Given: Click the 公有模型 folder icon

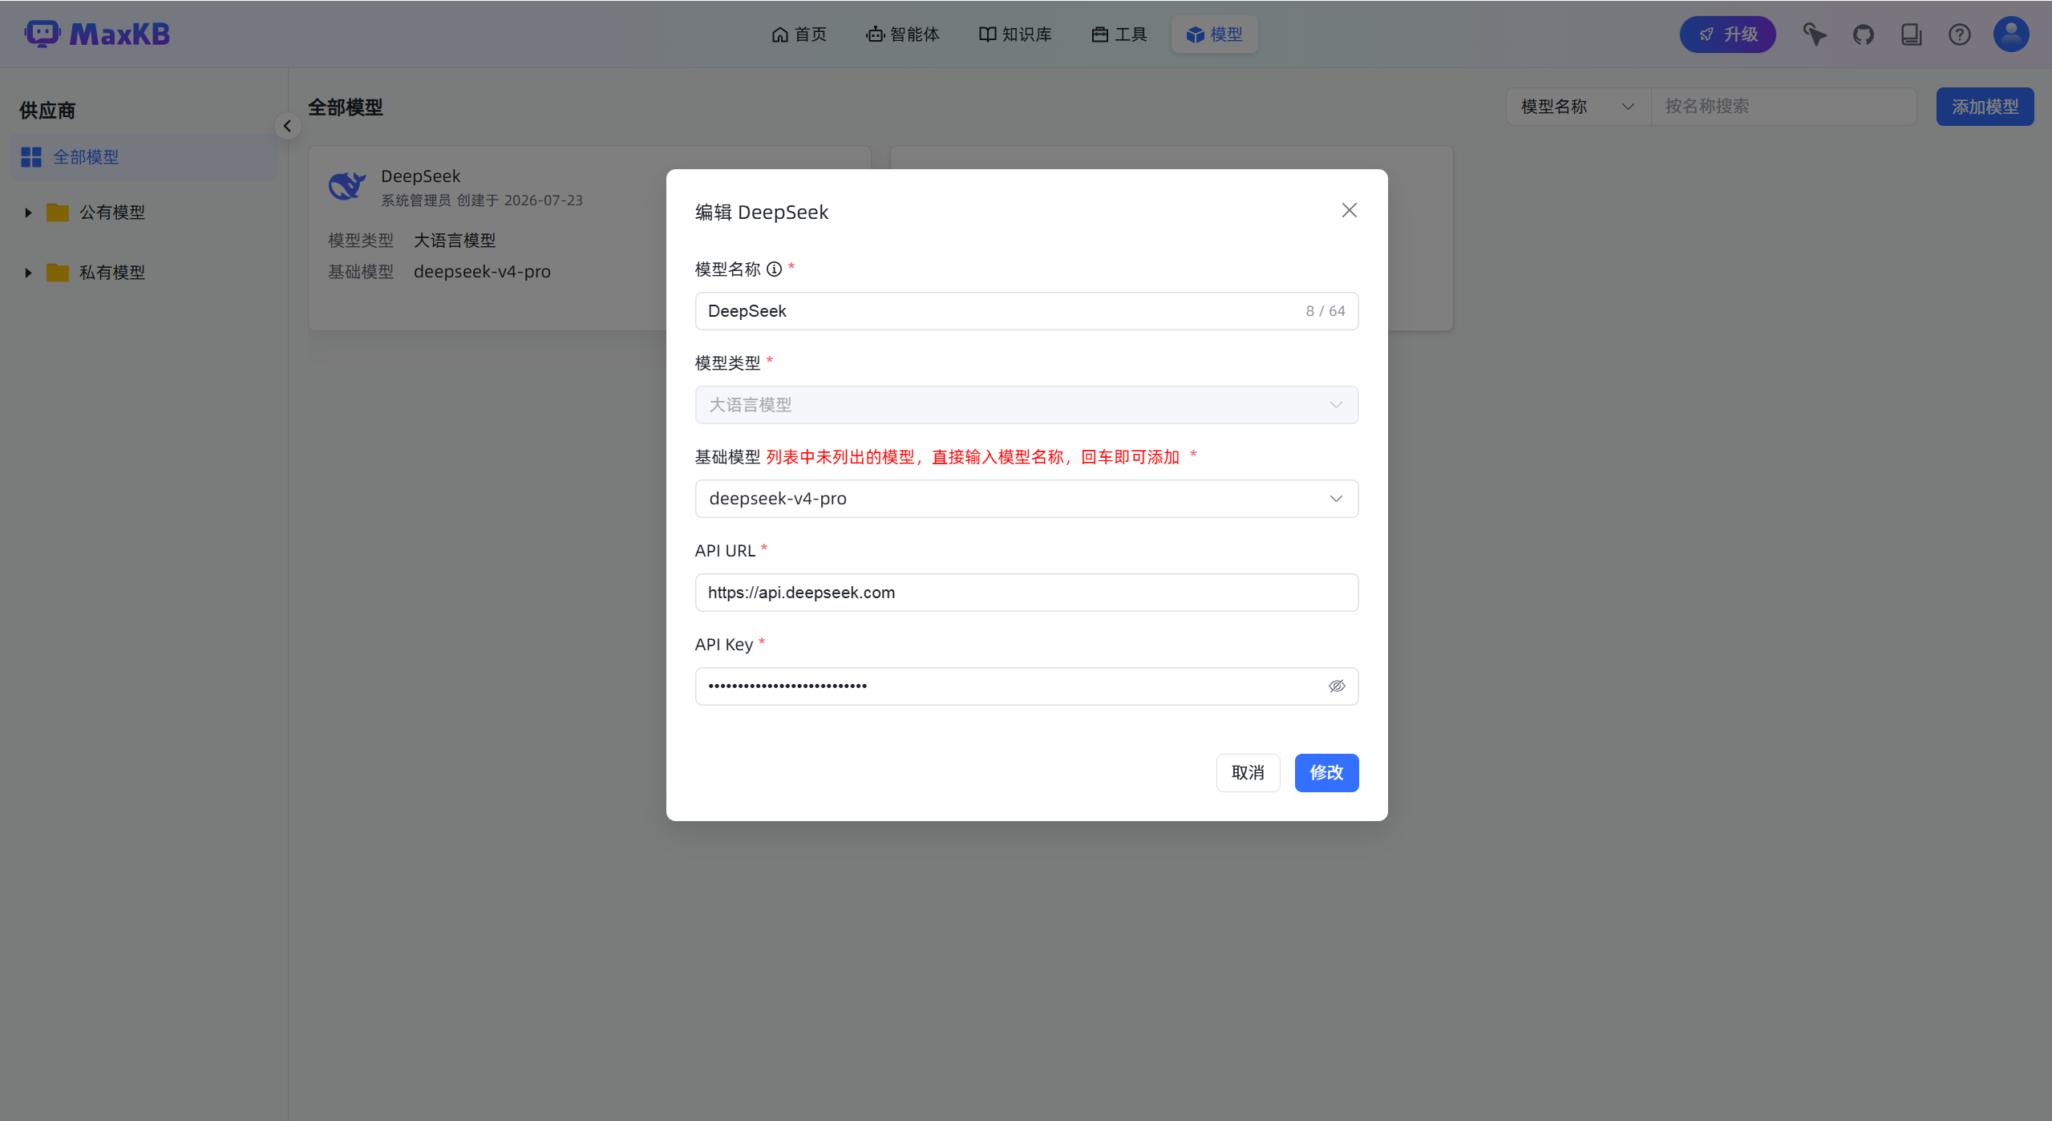Looking at the screenshot, I should [x=58, y=212].
